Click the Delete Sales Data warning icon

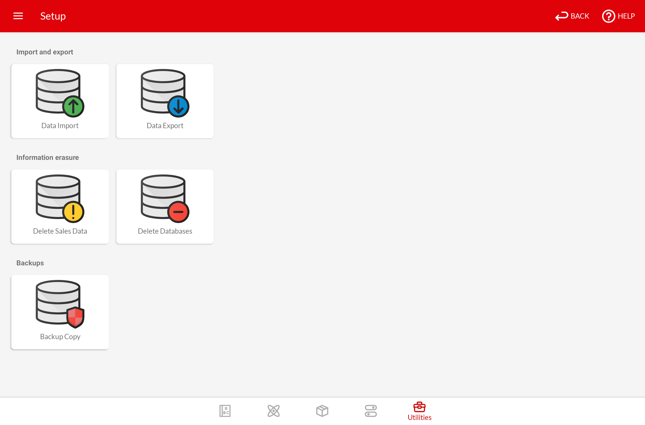click(x=73, y=212)
